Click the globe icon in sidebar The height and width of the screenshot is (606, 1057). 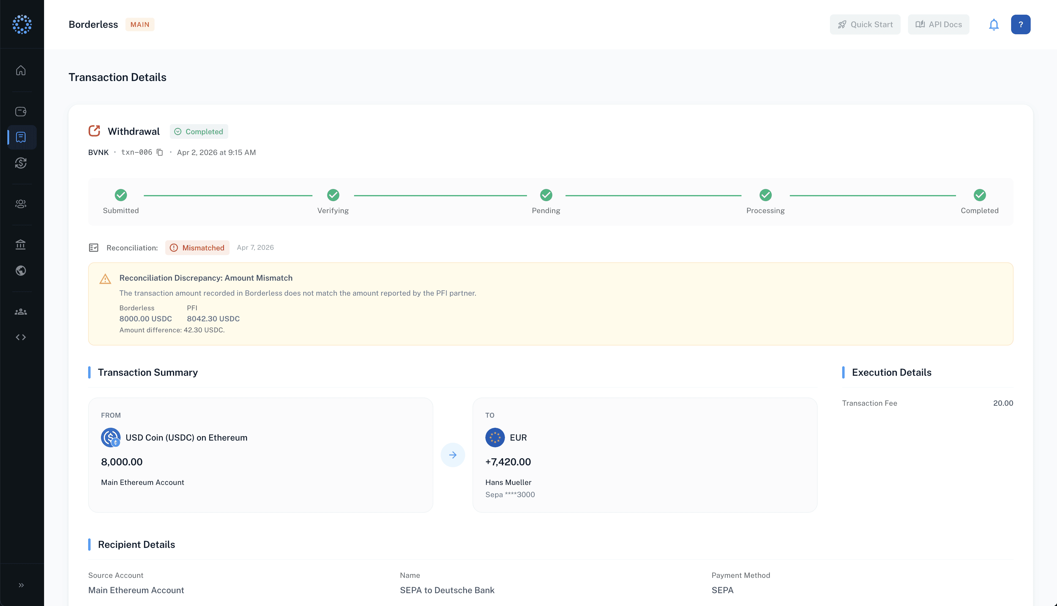(21, 271)
